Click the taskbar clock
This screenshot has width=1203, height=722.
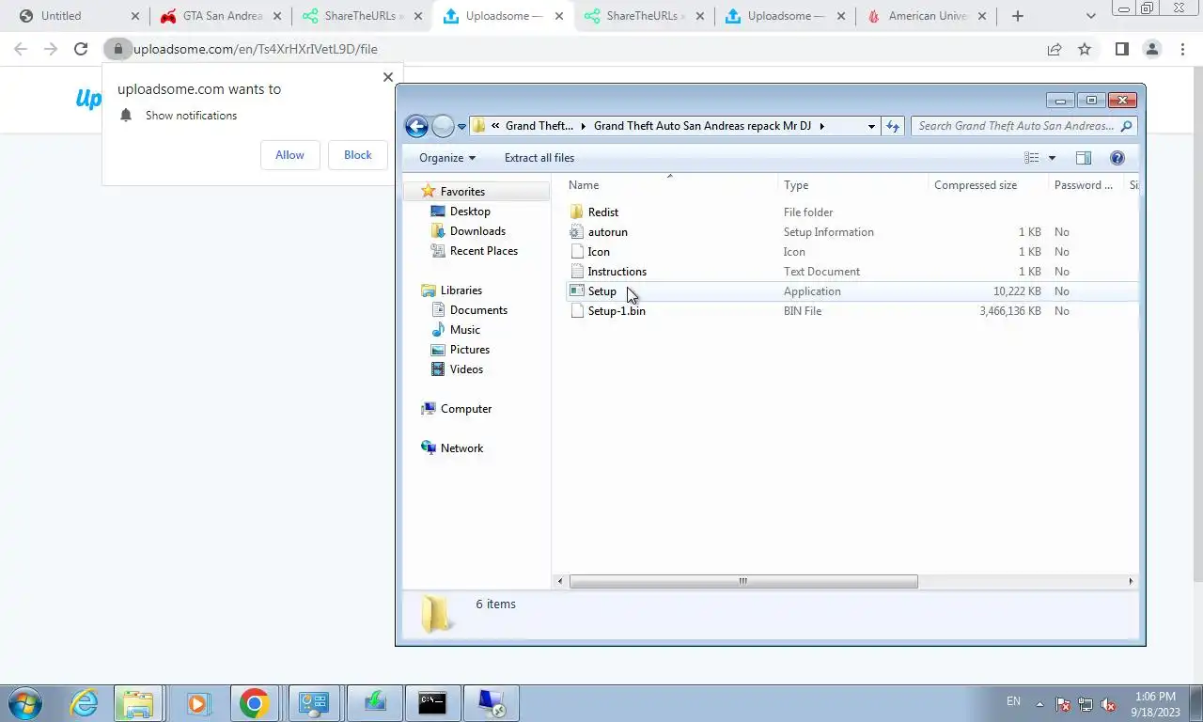1155,703
